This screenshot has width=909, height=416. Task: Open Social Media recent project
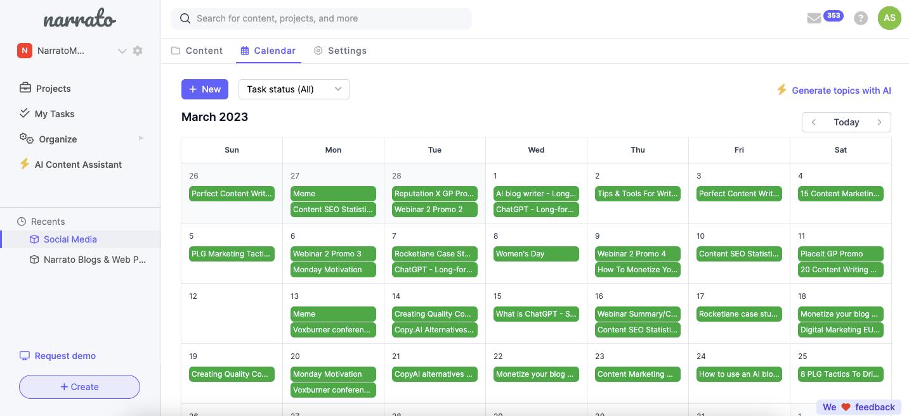[x=70, y=239]
